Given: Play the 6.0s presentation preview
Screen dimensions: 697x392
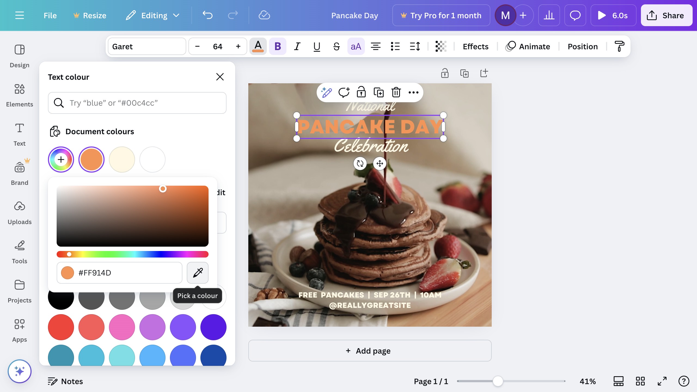Looking at the screenshot, I should coord(613,16).
